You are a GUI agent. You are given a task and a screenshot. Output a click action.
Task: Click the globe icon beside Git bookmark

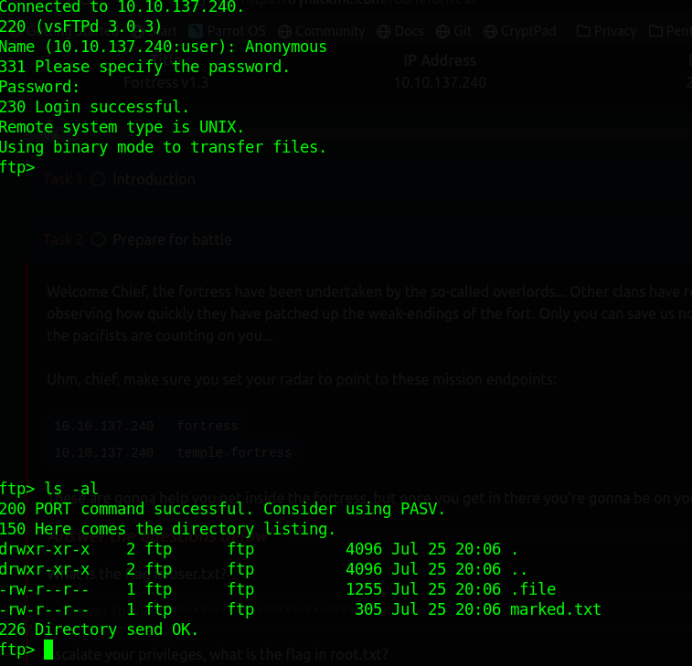point(443,31)
